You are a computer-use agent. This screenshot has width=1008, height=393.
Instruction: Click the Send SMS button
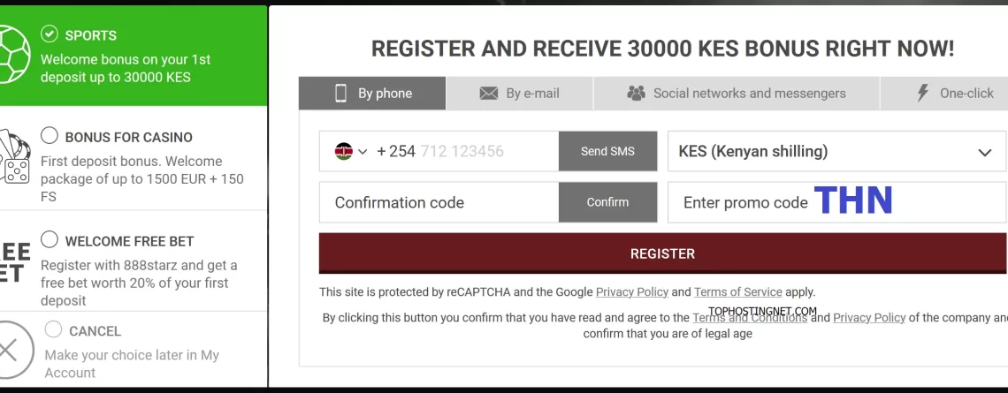pos(607,152)
